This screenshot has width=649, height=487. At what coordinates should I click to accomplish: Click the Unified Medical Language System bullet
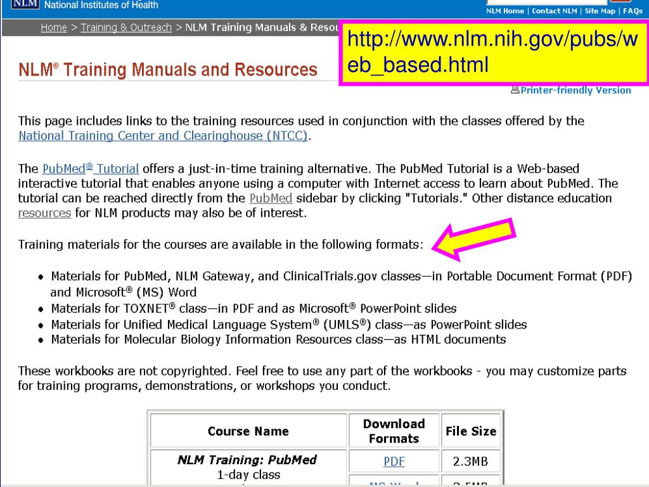pos(289,325)
